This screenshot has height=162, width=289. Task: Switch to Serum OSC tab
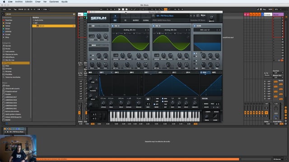pyautogui.click(x=115, y=18)
